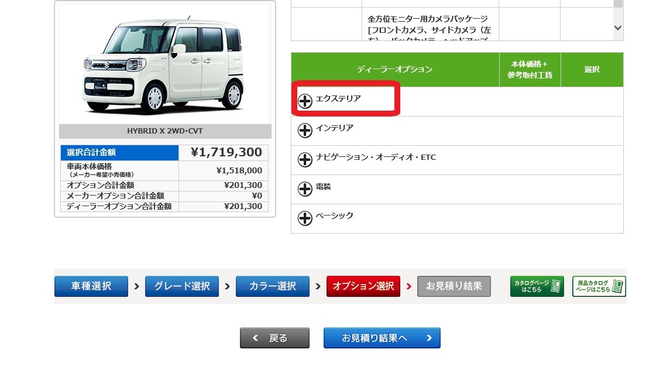663x373 pixels.
Task: Expand the エクステリア category label
Action: click(x=338, y=99)
